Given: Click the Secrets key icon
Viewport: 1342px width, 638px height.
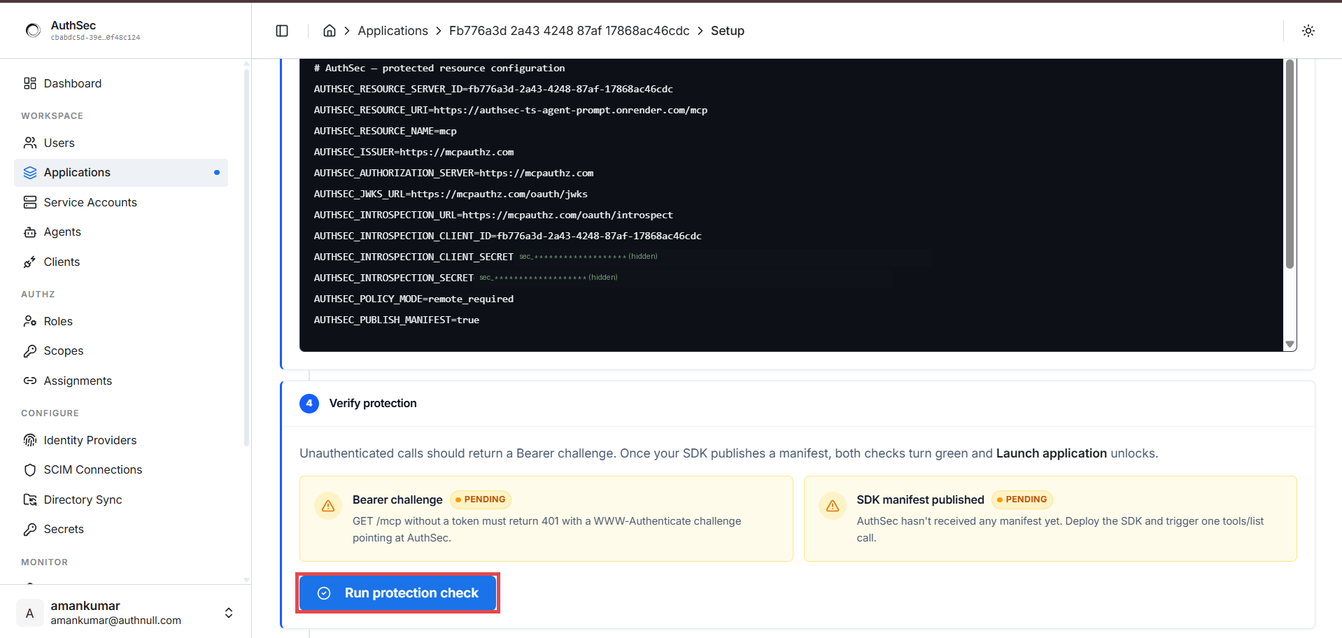Looking at the screenshot, I should click(30, 530).
